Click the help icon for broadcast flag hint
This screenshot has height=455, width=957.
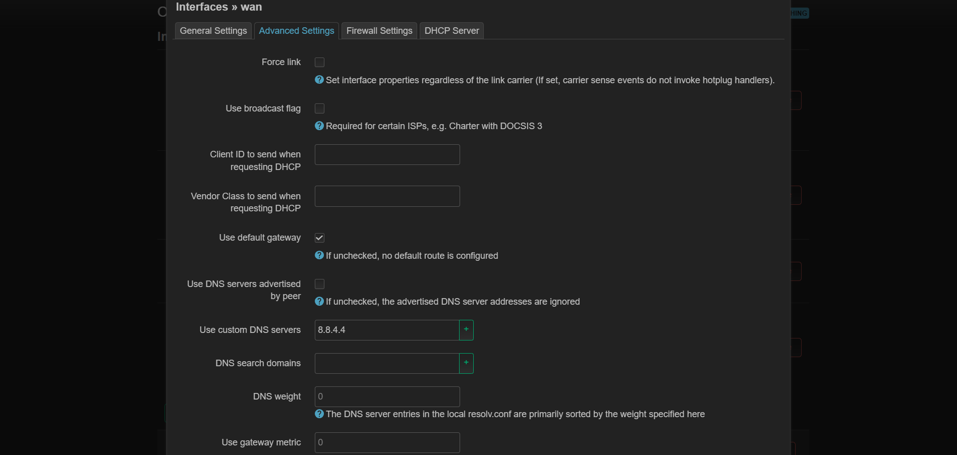click(319, 126)
